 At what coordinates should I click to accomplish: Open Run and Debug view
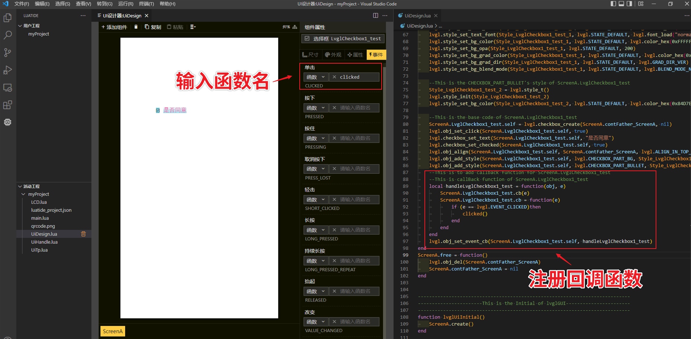click(7, 70)
